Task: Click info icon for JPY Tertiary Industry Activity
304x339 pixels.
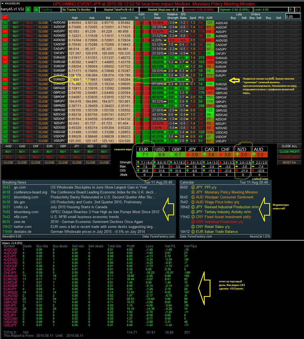Action: (x=193, y=212)
